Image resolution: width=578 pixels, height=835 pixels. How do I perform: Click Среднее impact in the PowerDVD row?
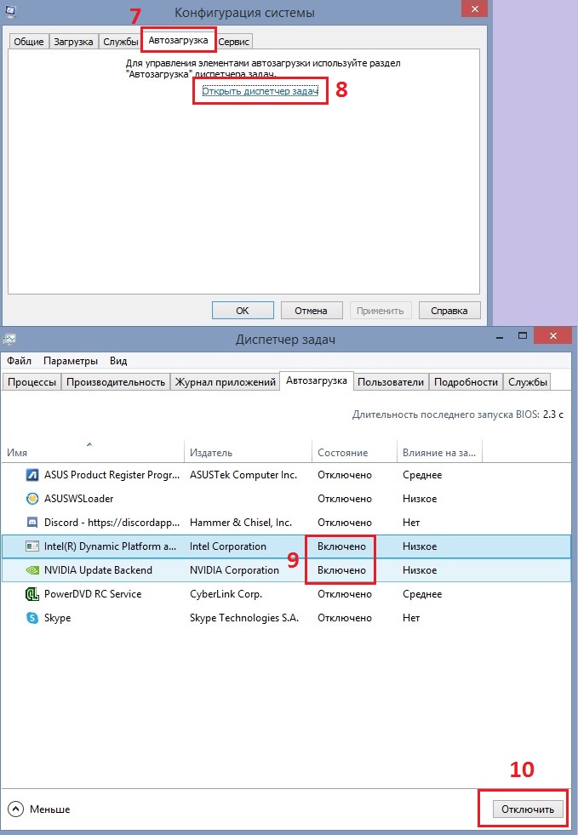tap(422, 594)
